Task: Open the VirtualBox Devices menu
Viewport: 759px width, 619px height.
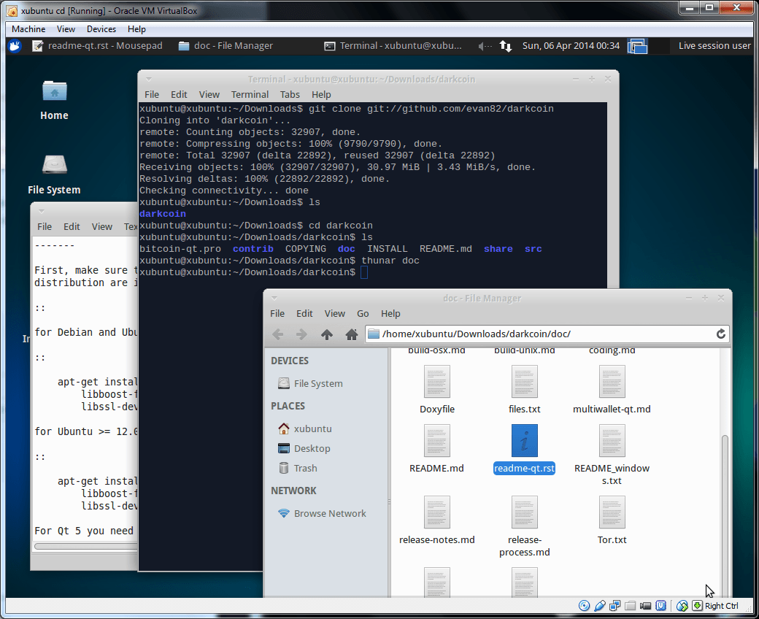Action: pyautogui.click(x=101, y=29)
